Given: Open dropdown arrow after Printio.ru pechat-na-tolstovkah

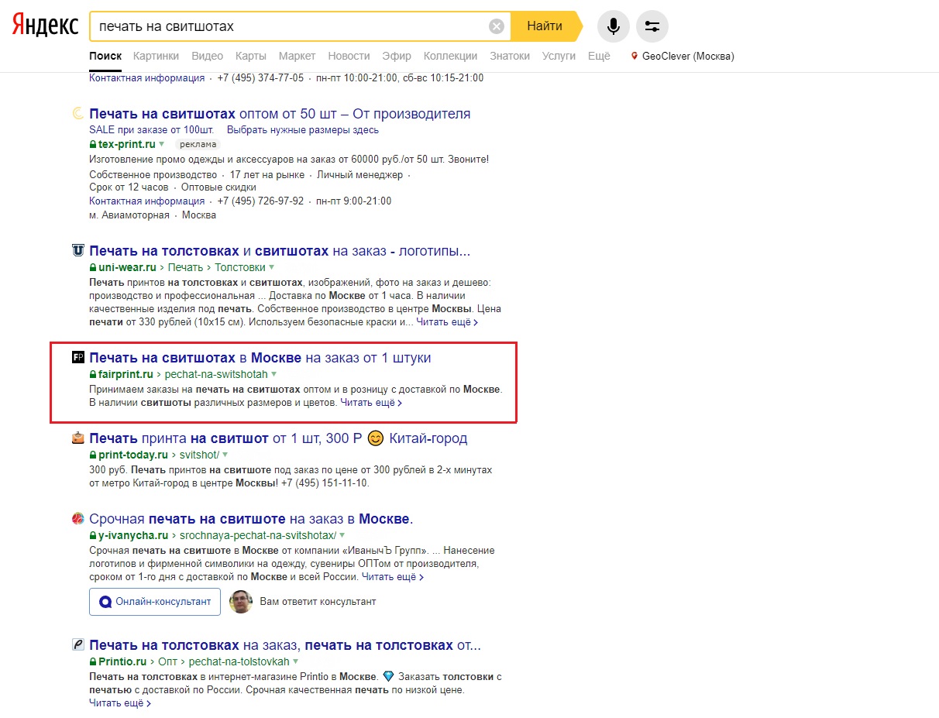Looking at the screenshot, I should 296,661.
